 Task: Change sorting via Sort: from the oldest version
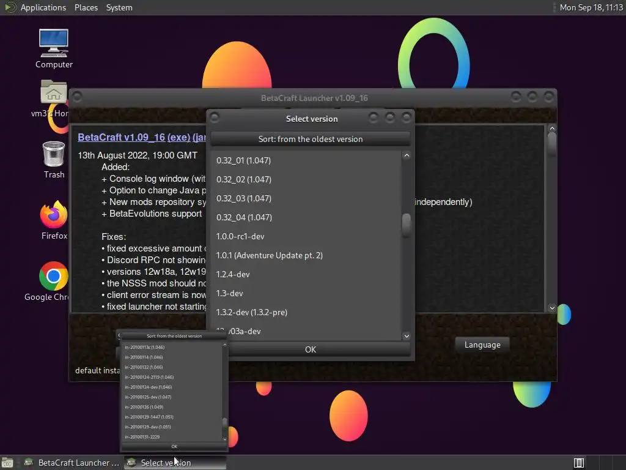310,139
